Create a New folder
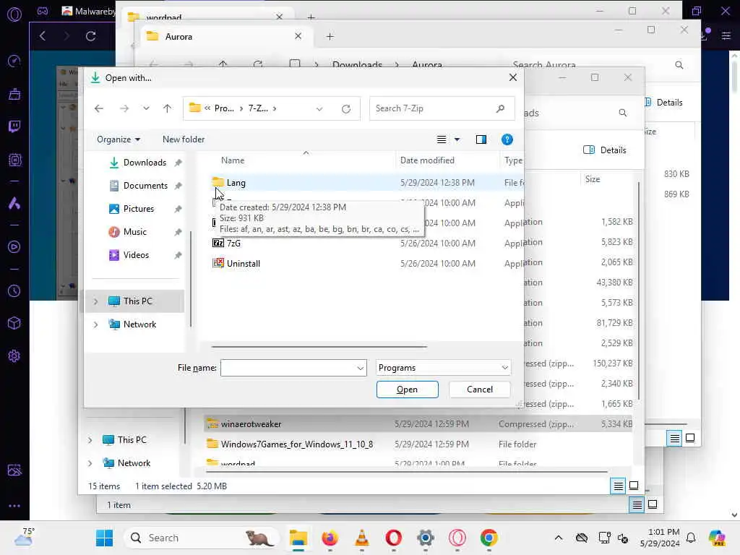The image size is (740, 555). coord(184,139)
